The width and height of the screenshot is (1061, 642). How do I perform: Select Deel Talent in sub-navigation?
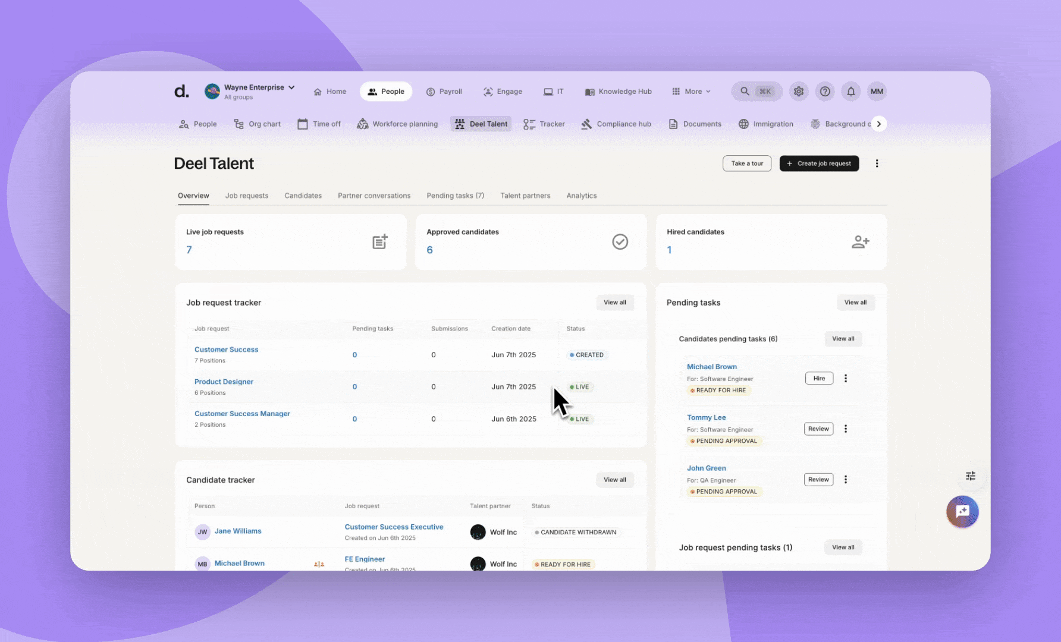point(481,124)
